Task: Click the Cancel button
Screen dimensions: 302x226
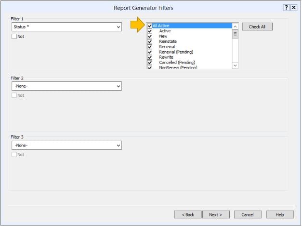Action: pyautogui.click(x=248, y=214)
